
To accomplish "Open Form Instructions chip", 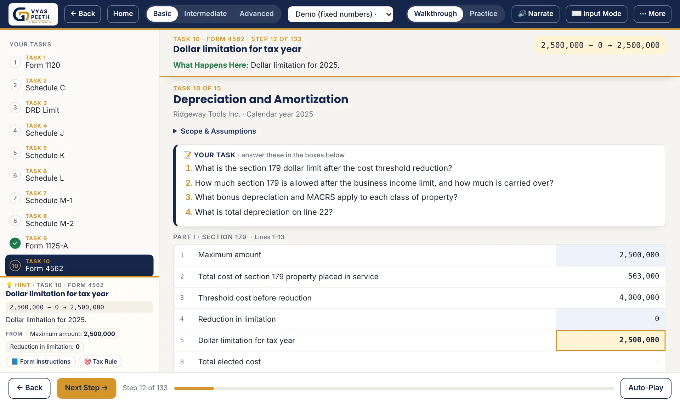I will point(41,361).
